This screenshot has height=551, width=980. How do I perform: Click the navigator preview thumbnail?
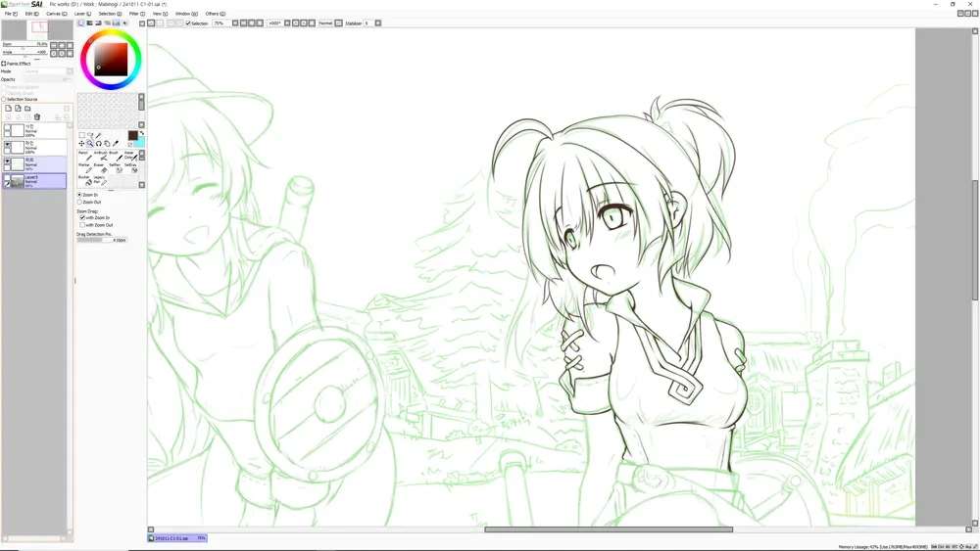click(37, 29)
